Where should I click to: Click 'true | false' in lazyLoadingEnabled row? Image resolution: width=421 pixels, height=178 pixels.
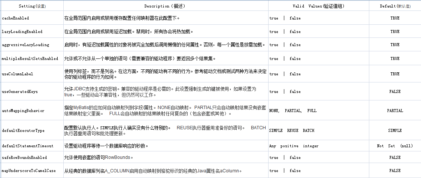(x=285, y=32)
